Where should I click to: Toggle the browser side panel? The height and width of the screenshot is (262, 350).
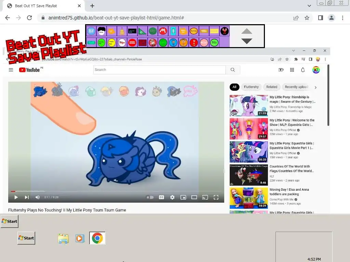(x=321, y=18)
